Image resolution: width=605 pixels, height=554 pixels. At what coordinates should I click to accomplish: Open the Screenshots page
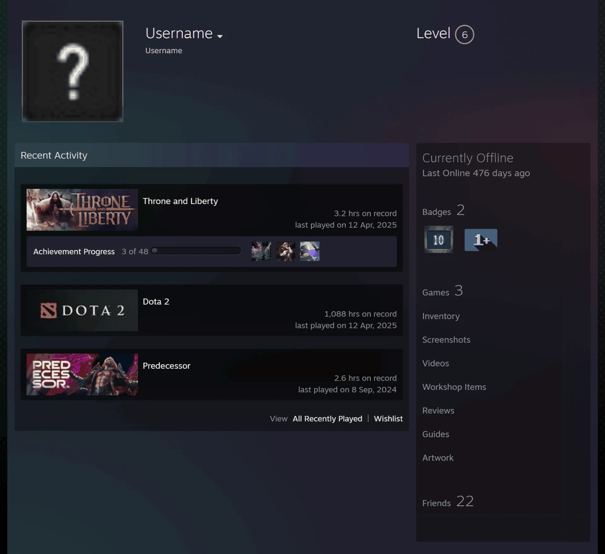pos(446,340)
